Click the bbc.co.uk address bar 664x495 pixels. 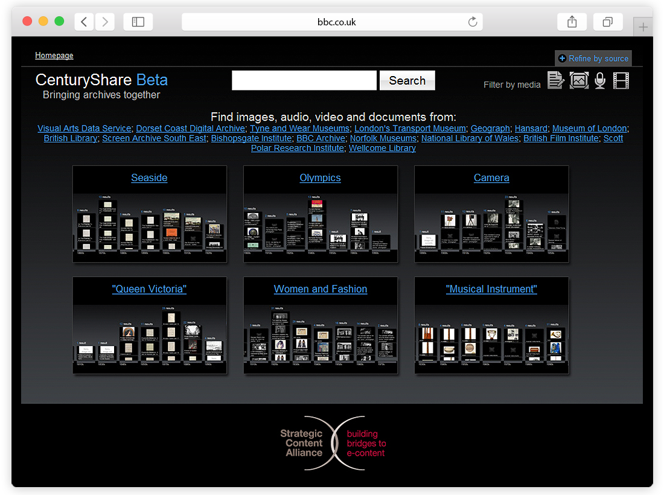[332, 22]
